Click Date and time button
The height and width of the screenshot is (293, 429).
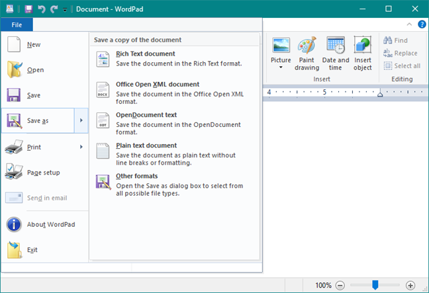coord(336,54)
